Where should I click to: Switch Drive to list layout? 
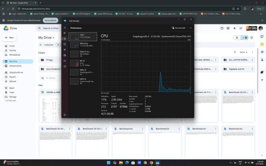[237, 38]
